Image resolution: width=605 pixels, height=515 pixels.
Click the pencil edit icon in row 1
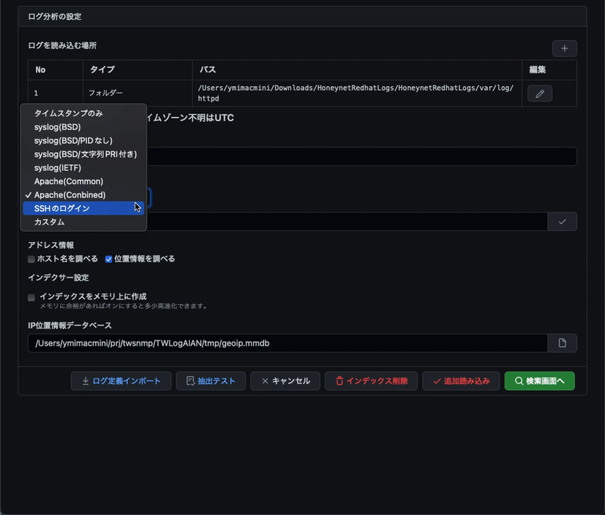[539, 94]
